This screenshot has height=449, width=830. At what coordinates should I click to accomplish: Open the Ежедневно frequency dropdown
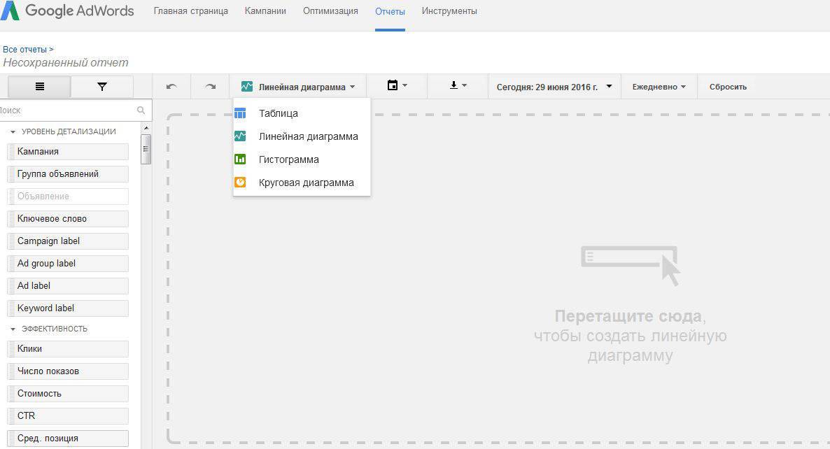coord(659,87)
